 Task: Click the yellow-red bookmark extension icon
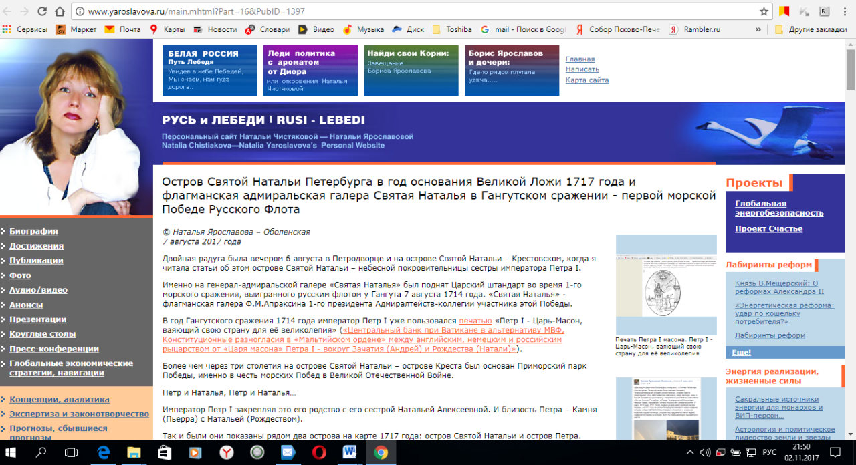coord(784,11)
